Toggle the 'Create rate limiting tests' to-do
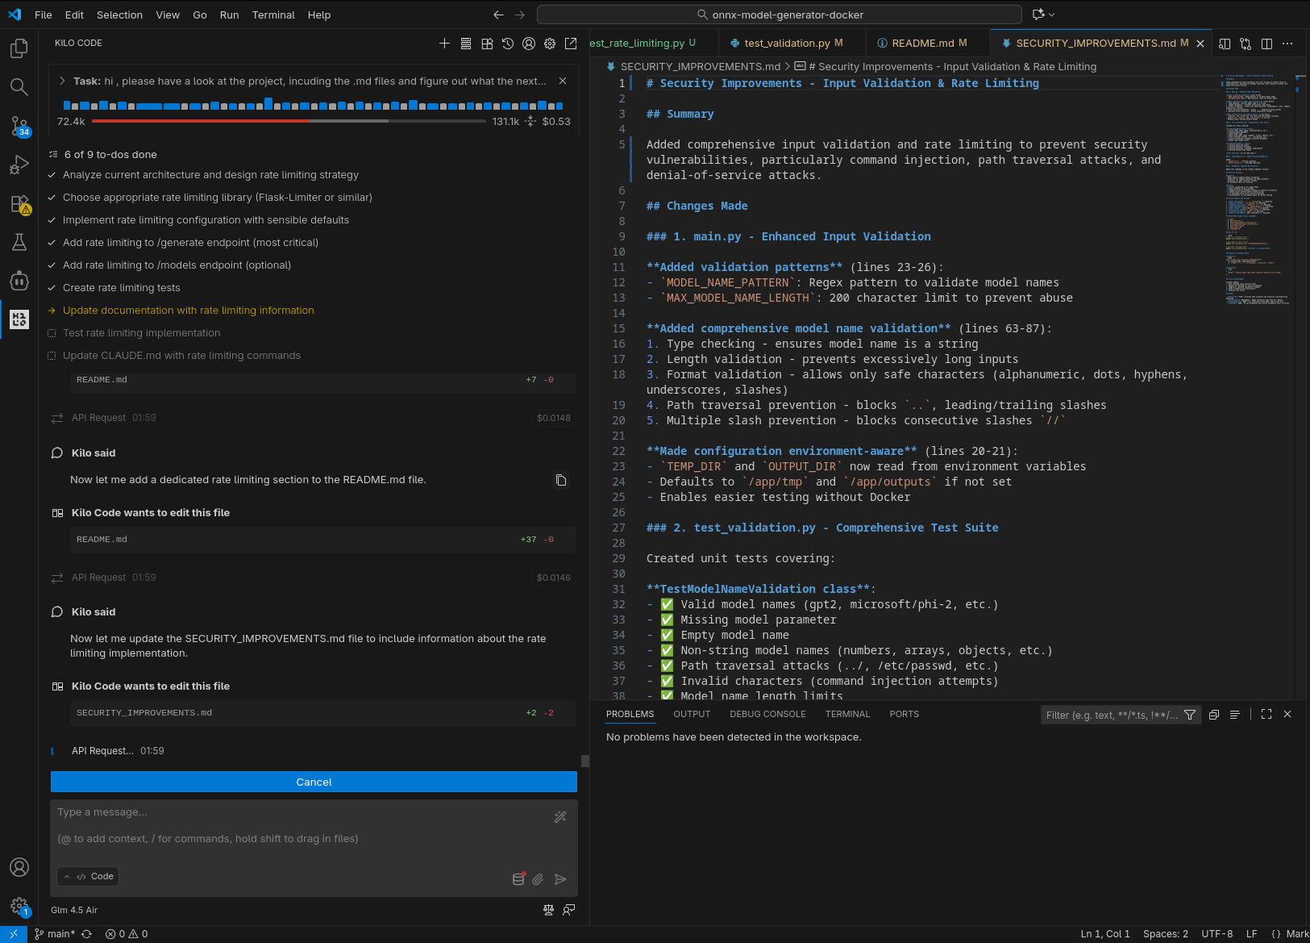Image resolution: width=1310 pixels, height=943 pixels. (x=52, y=288)
